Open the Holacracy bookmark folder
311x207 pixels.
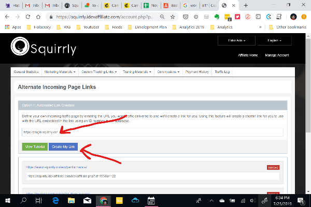pyautogui.click(x=39, y=27)
